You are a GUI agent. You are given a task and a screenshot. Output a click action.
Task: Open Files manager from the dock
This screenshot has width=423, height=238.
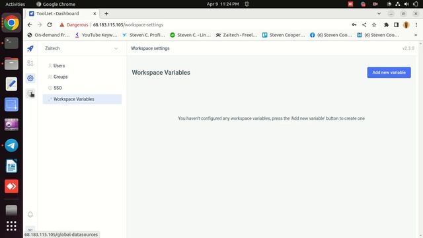tap(11, 63)
